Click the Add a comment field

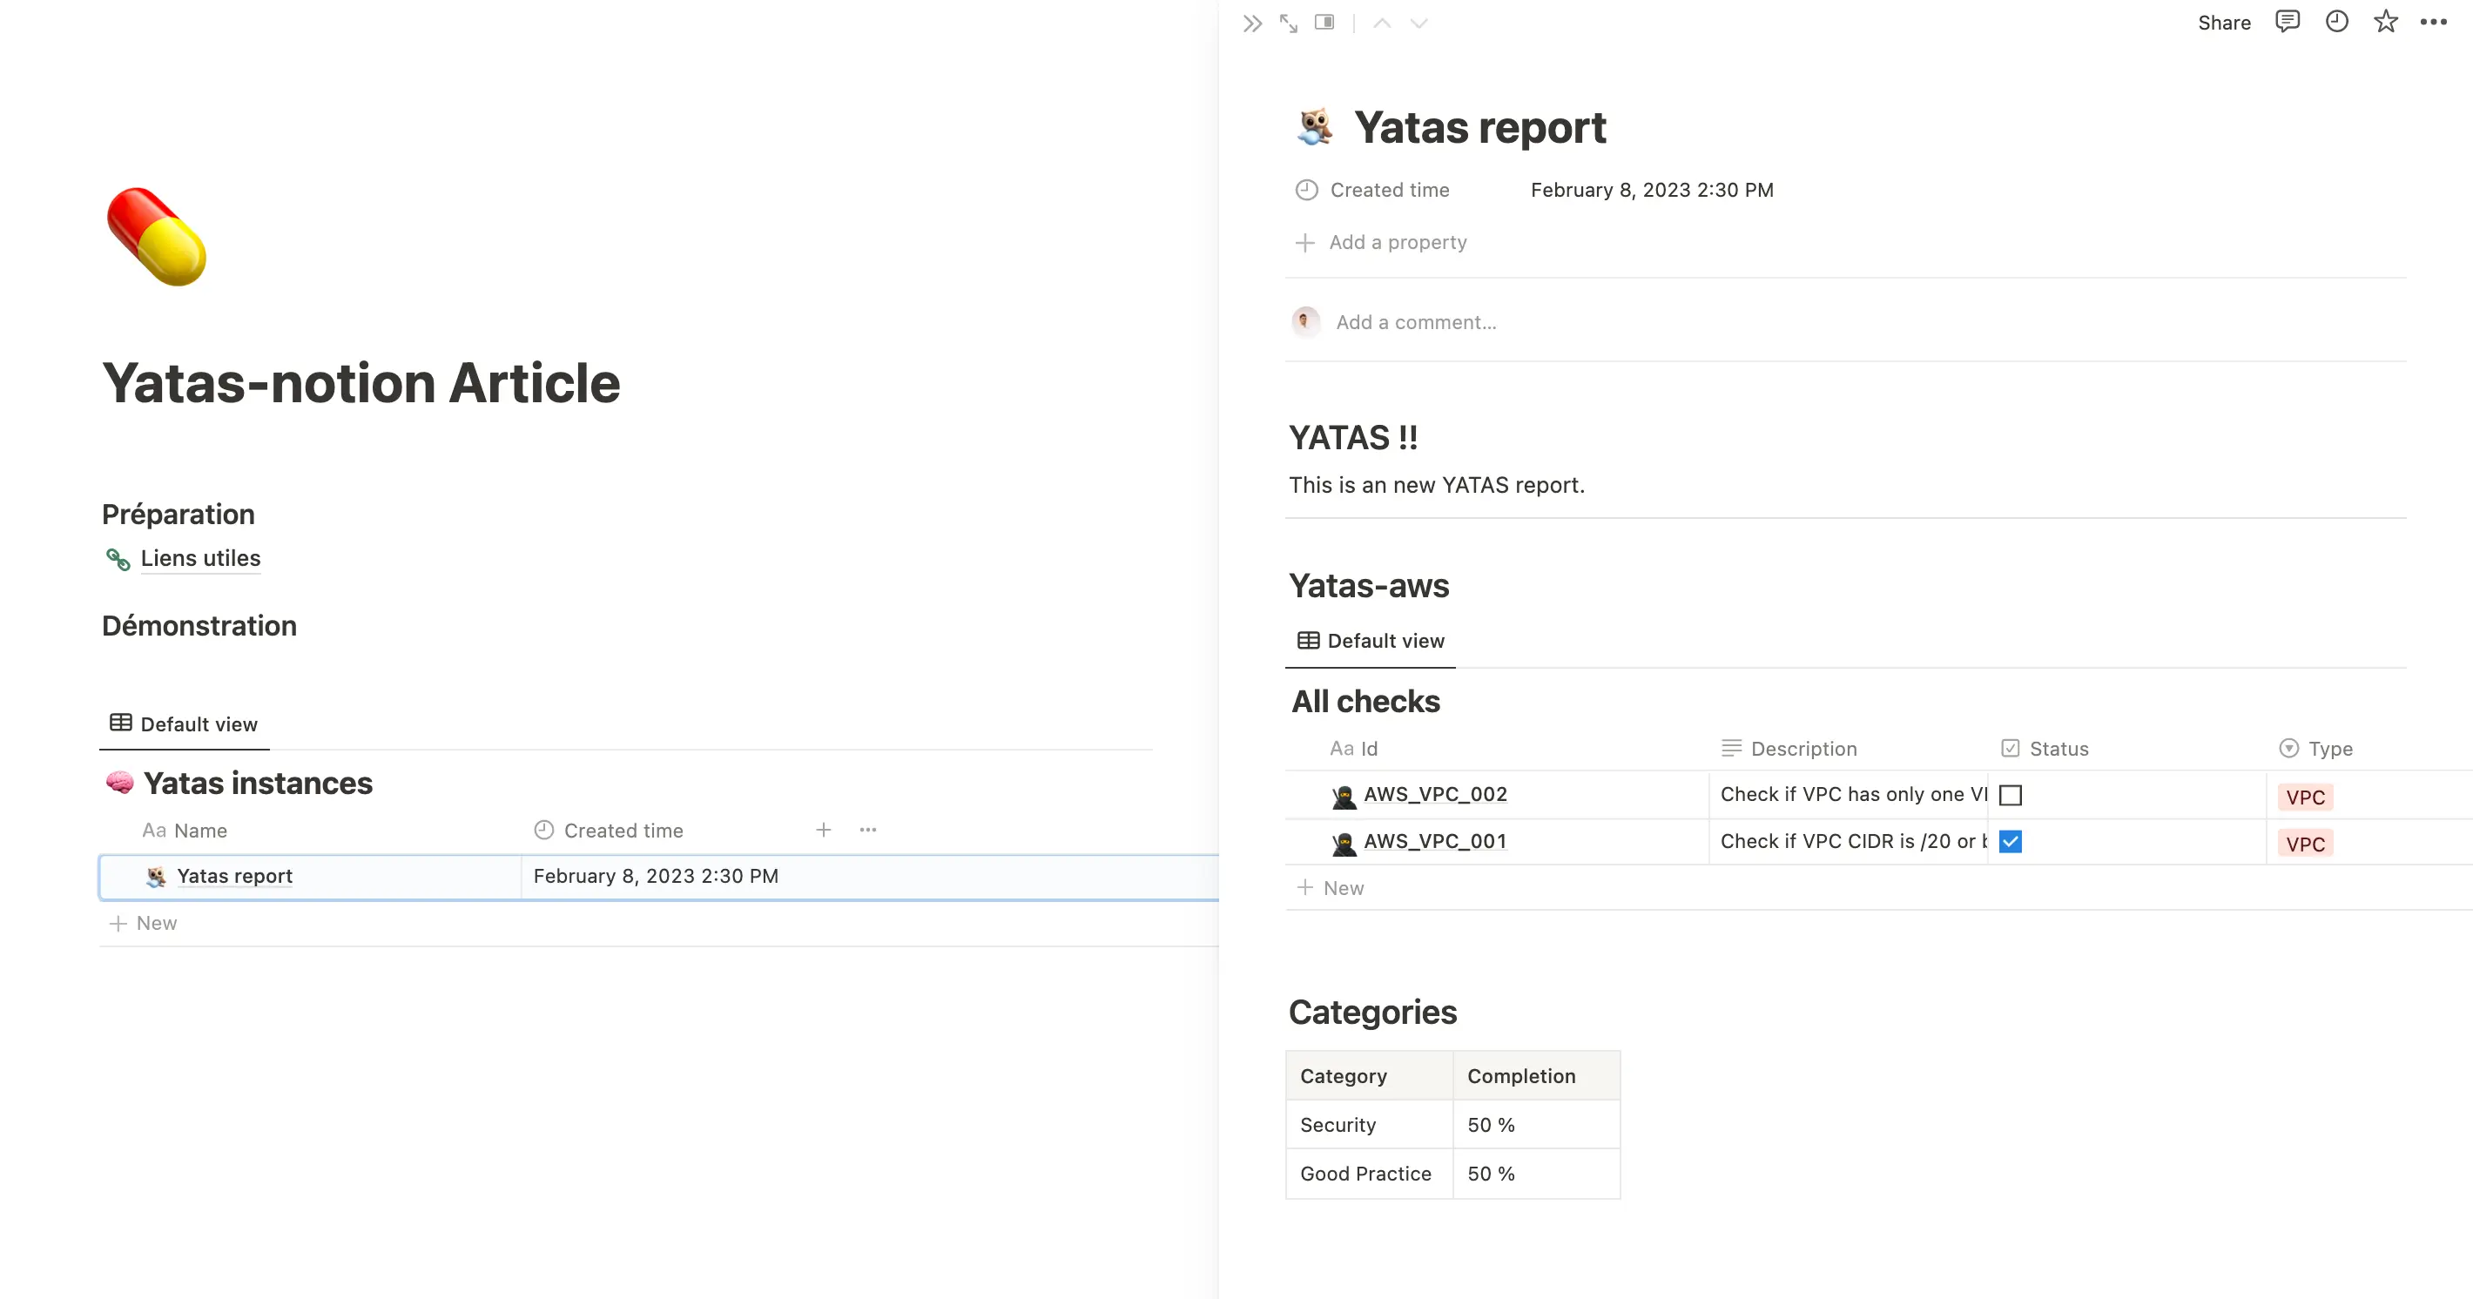[x=1416, y=323]
